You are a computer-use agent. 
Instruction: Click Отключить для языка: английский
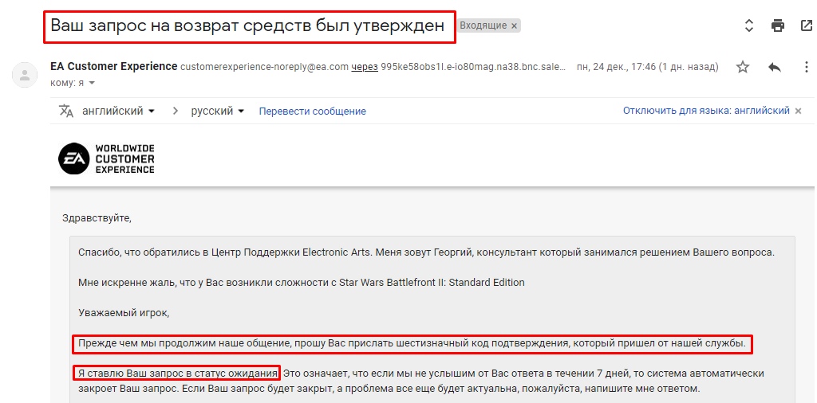tap(705, 111)
